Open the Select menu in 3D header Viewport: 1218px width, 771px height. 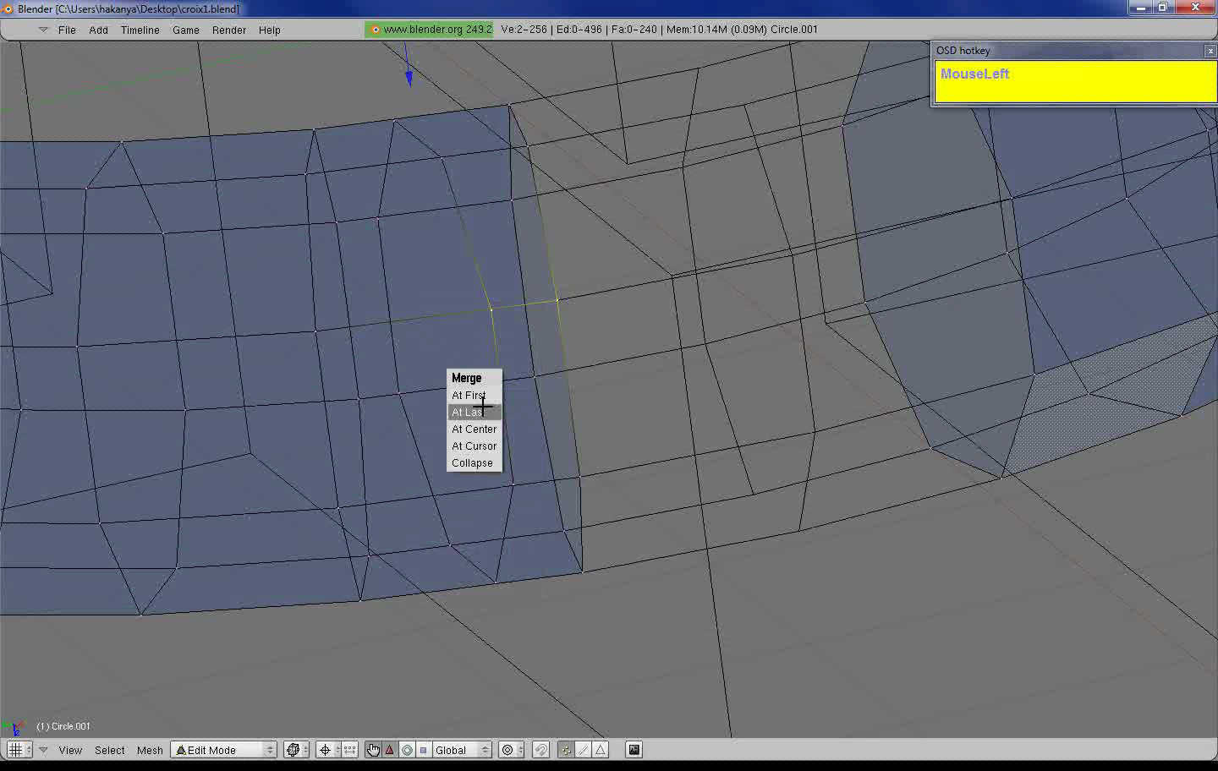[x=110, y=750]
